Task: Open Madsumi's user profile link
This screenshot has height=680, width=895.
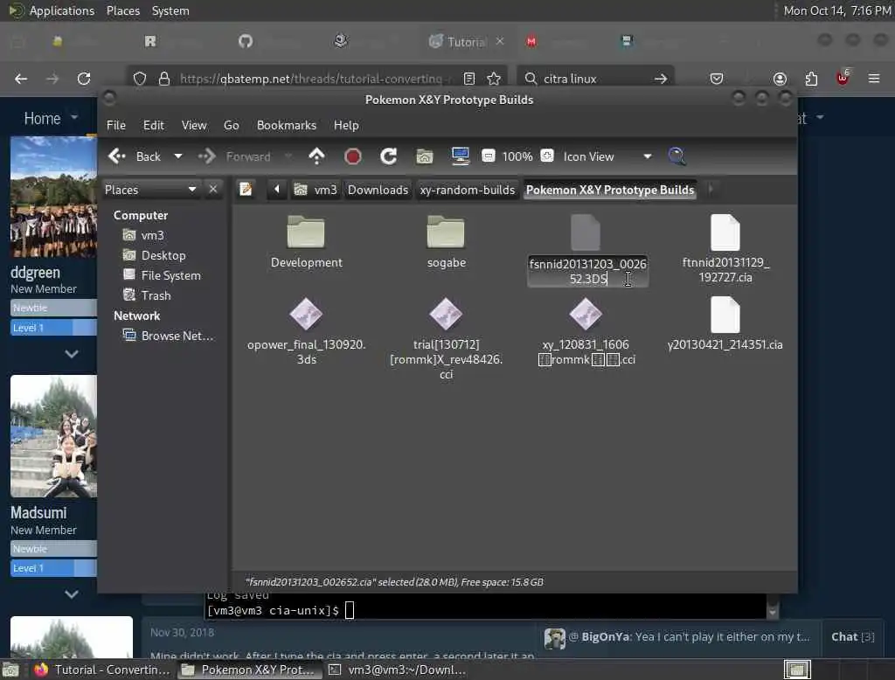Action: pos(38,513)
